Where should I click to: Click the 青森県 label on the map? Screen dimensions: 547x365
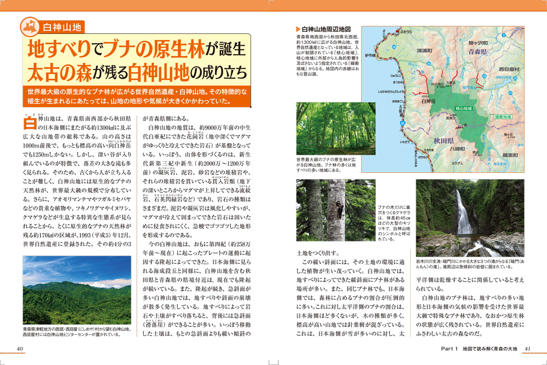tap(477, 52)
